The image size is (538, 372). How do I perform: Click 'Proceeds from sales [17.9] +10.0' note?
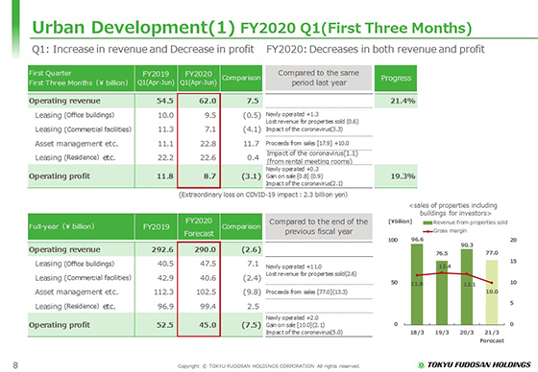click(x=307, y=143)
